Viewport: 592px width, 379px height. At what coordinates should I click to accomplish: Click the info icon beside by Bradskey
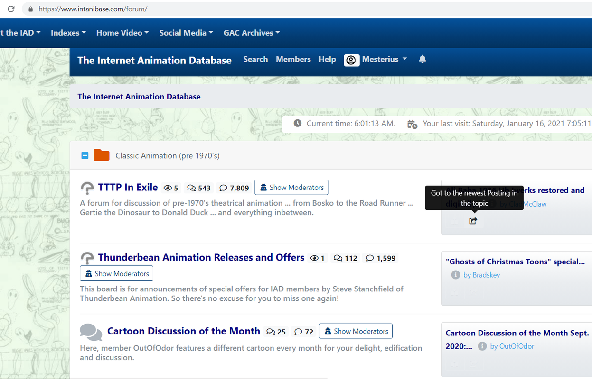click(x=455, y=275)
